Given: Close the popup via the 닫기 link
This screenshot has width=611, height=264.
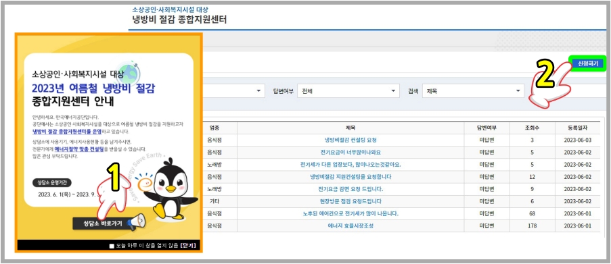Looking at the screenshot, I should (x=188, y=246).
